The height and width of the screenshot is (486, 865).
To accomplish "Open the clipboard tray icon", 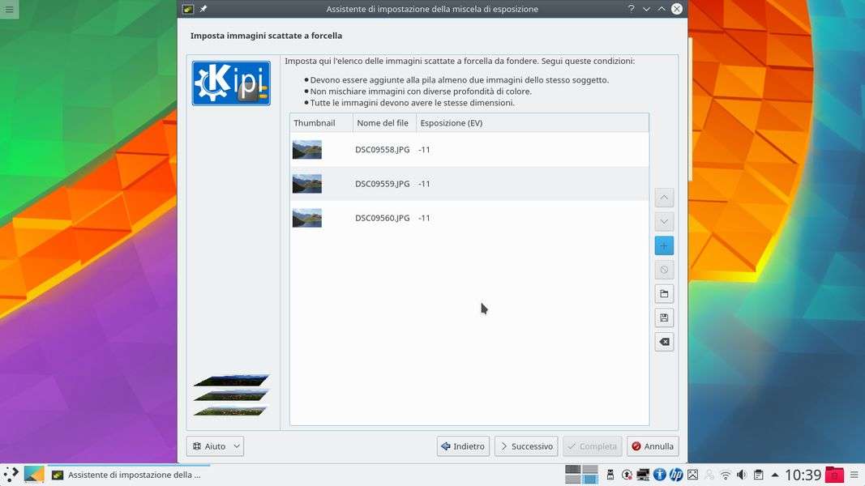I will click(759, 475).
